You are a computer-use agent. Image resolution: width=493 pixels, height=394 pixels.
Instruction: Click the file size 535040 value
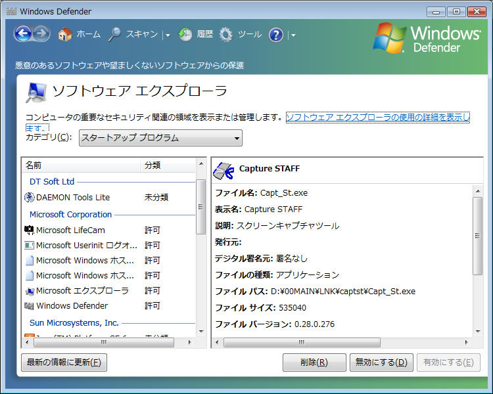293,308
